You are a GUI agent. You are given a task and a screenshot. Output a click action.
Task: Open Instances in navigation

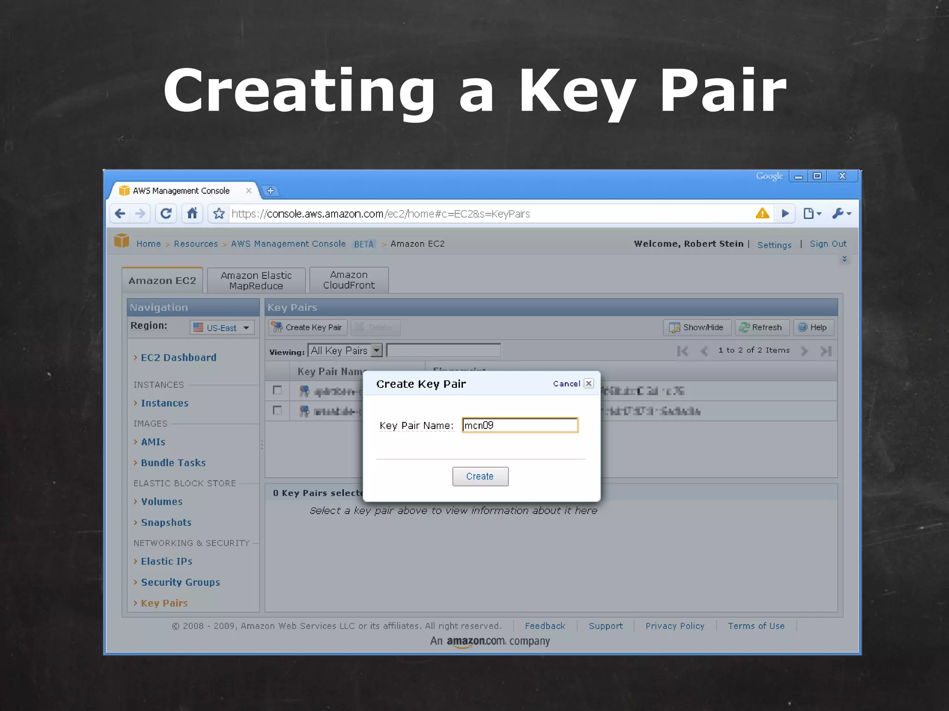(x=164, y=403)
